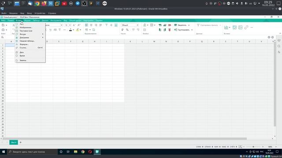Open the insert chart dropdown in the toolbar
Screen dimensions: 282x158
click(230, 27)
